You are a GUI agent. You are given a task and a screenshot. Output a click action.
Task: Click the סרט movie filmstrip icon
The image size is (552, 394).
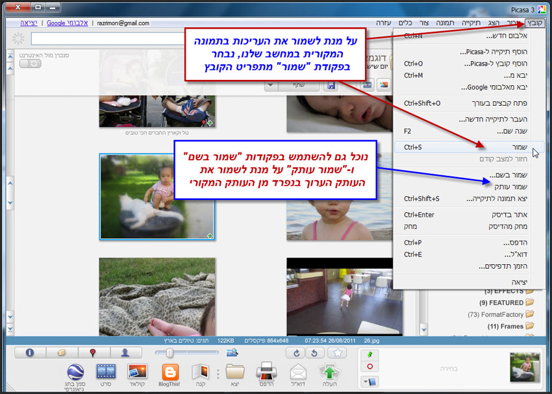click(x=106, y=375)
